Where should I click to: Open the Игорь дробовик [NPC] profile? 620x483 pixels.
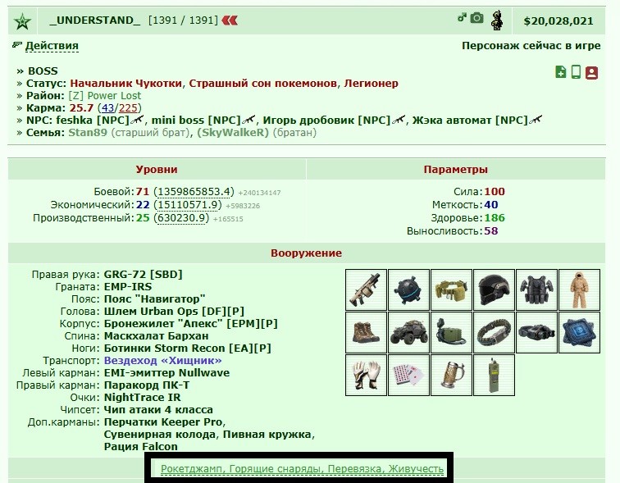[326, 121]
